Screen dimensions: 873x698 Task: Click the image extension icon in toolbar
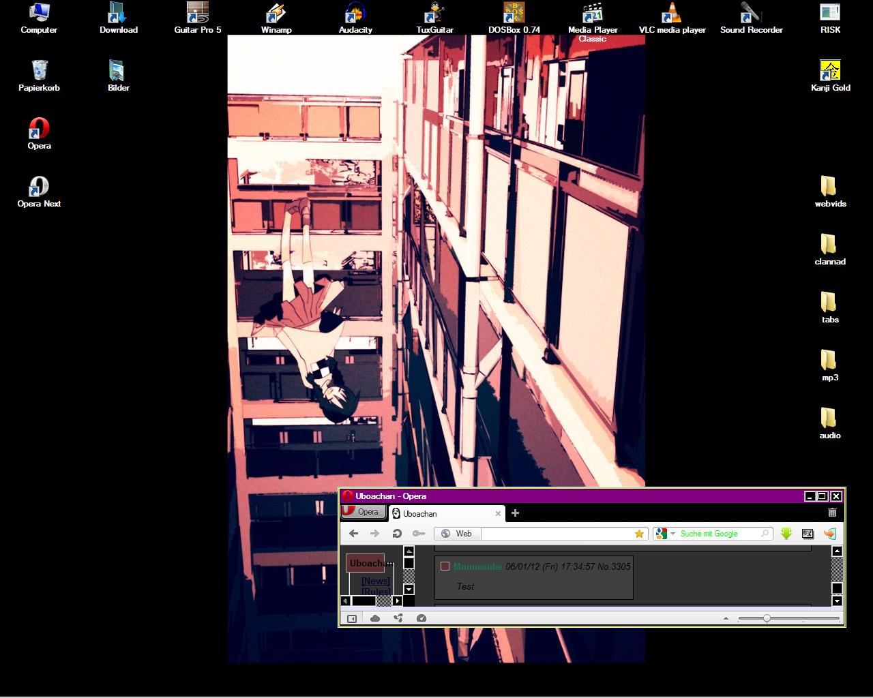pyautogui.click(x=808, y=534)
